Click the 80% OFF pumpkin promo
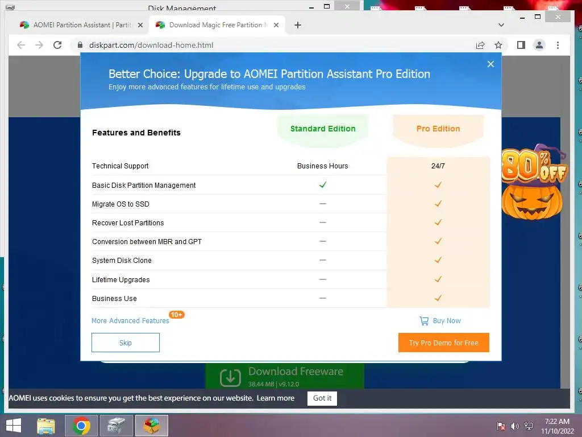The width and height of the screenshot is (582, 437). tap(533, 182)
